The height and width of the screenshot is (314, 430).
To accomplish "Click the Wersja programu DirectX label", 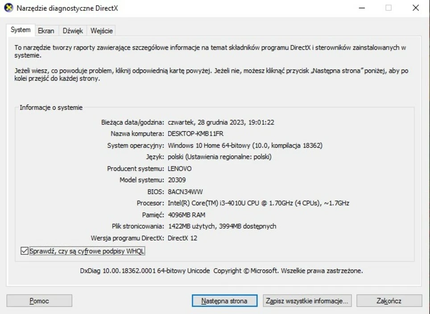I will click(x=128, y=238).
